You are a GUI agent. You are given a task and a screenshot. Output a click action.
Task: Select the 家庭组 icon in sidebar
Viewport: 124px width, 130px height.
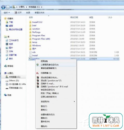pos(5,66)
